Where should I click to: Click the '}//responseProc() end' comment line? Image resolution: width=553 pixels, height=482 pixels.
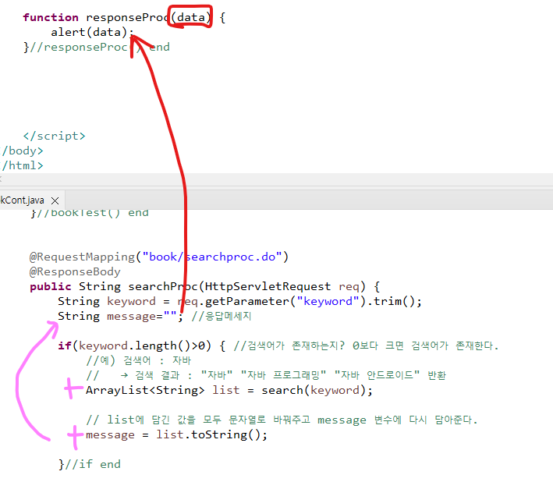[96, 47]
